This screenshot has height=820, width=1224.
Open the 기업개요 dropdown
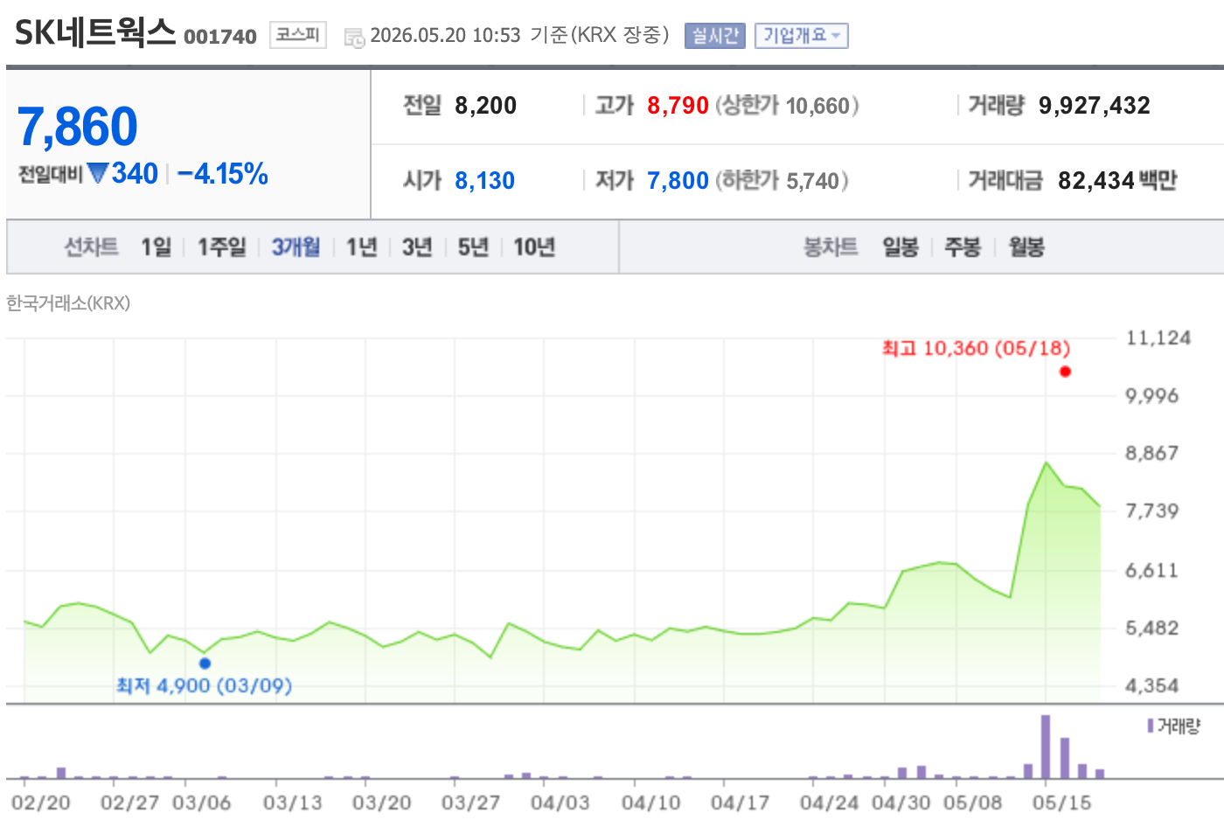(802, 36)
